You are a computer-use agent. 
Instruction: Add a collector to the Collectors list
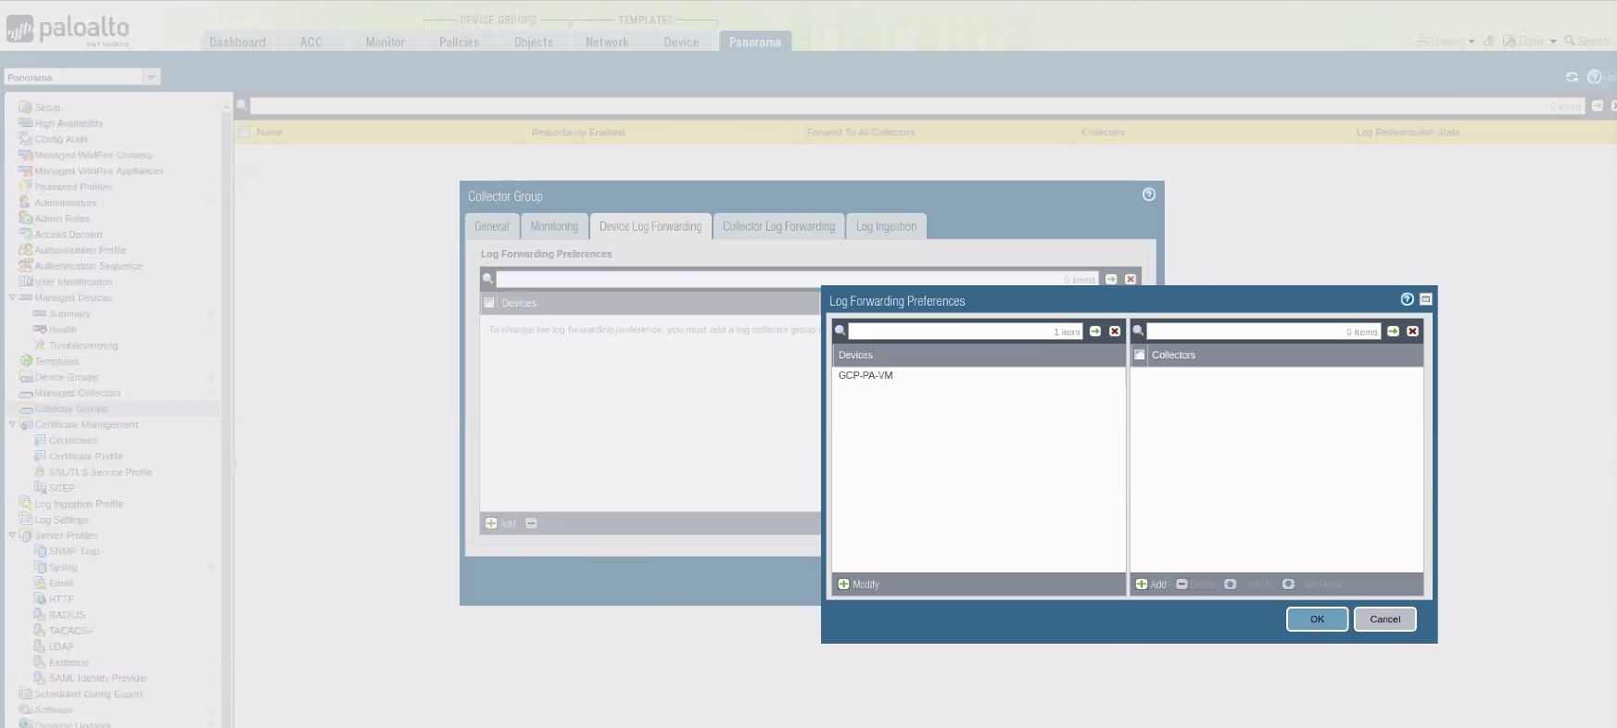click(x=1151, y=584)
